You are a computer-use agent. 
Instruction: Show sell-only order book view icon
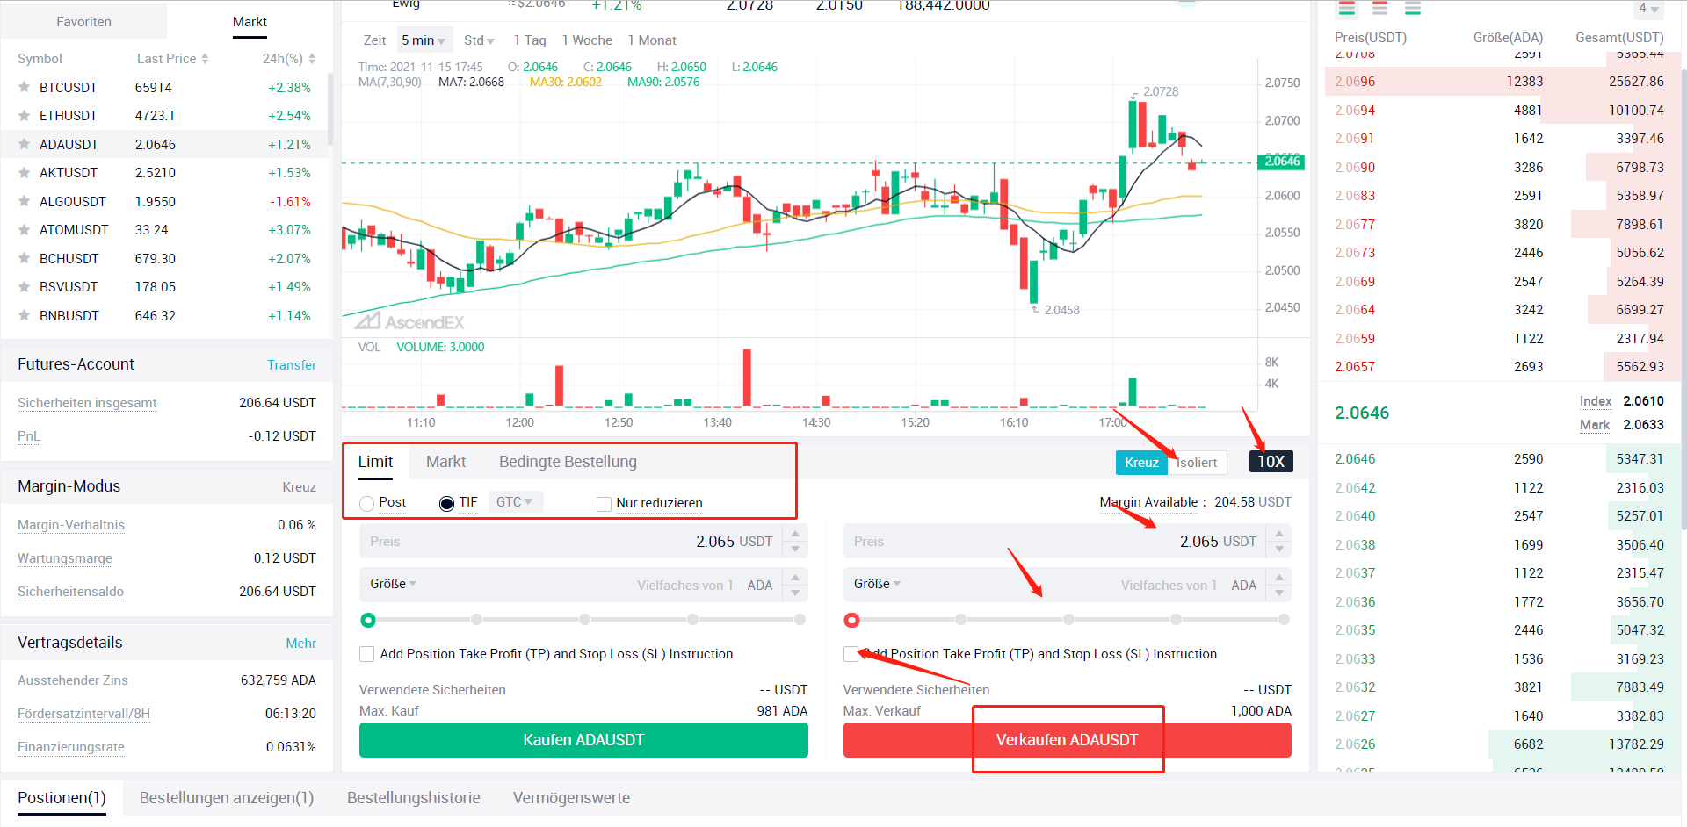(x=1380, y=9)
